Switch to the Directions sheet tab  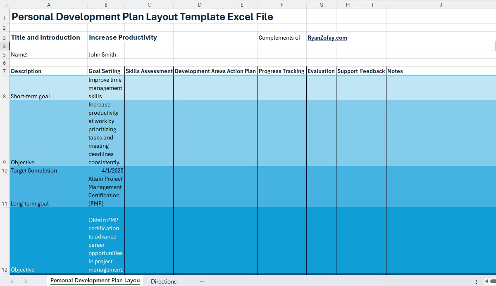163,281
